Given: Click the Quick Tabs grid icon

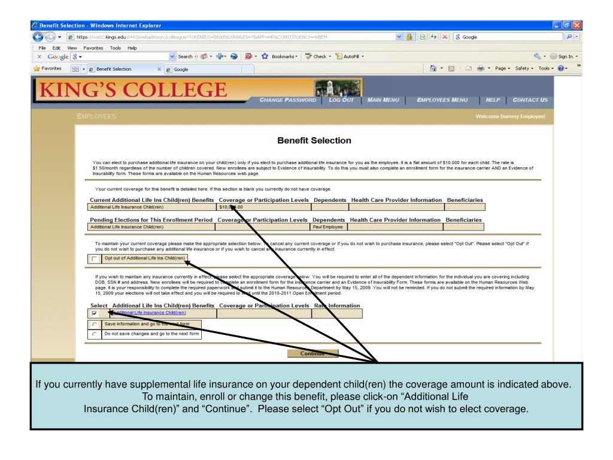Looking at the screenshot, I should 75,69.
